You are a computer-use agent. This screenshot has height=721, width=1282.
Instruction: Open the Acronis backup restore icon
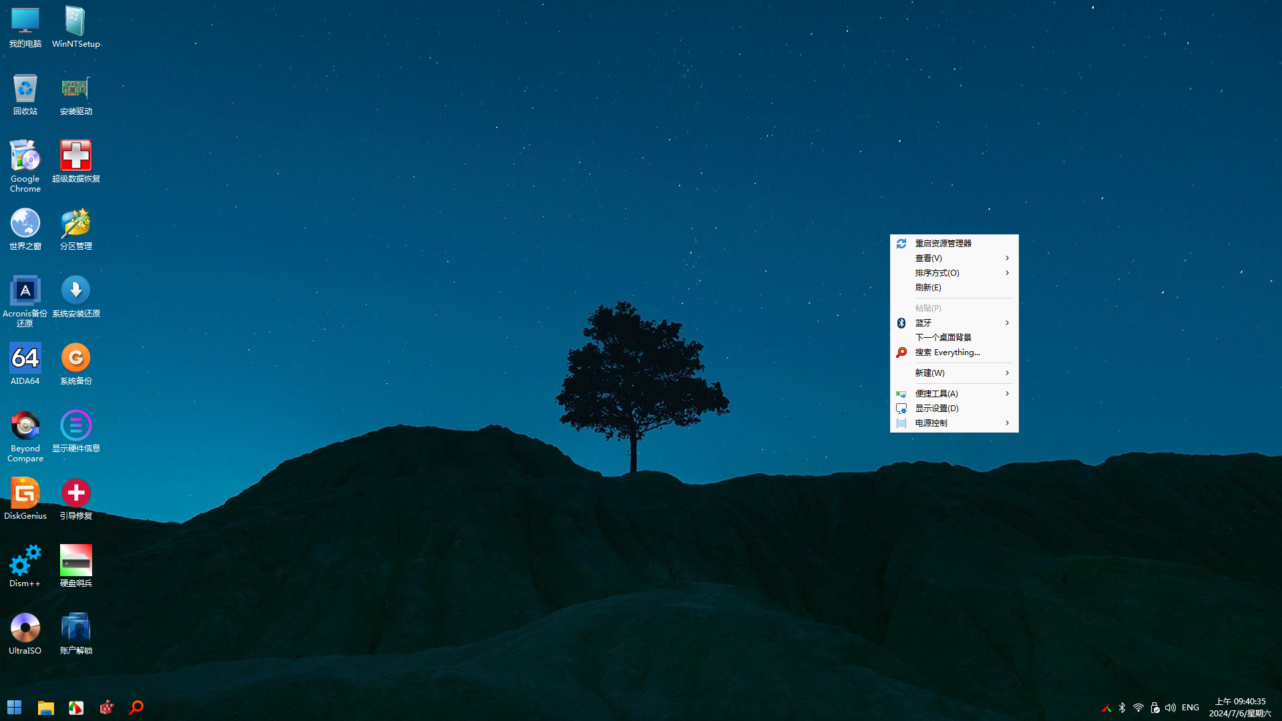[25, 291]
